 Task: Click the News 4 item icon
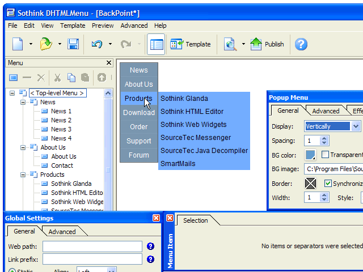45,138
